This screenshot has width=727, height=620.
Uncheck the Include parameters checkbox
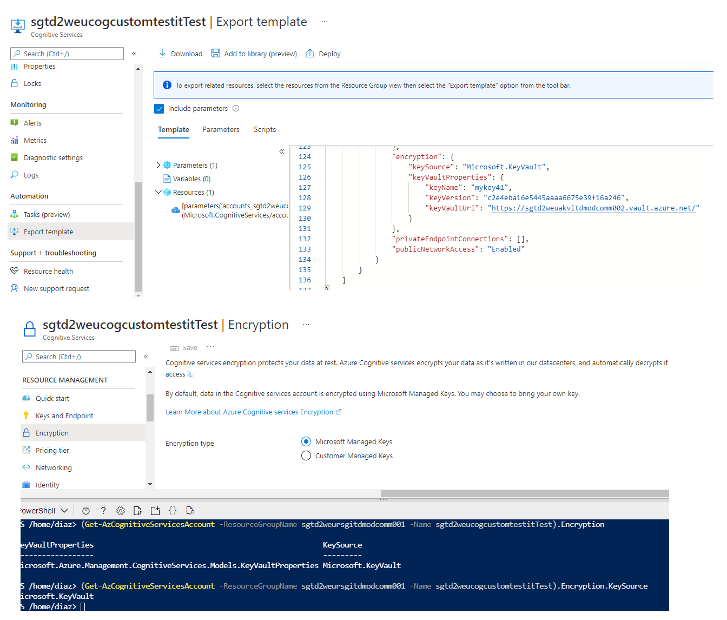click(159, 109)
